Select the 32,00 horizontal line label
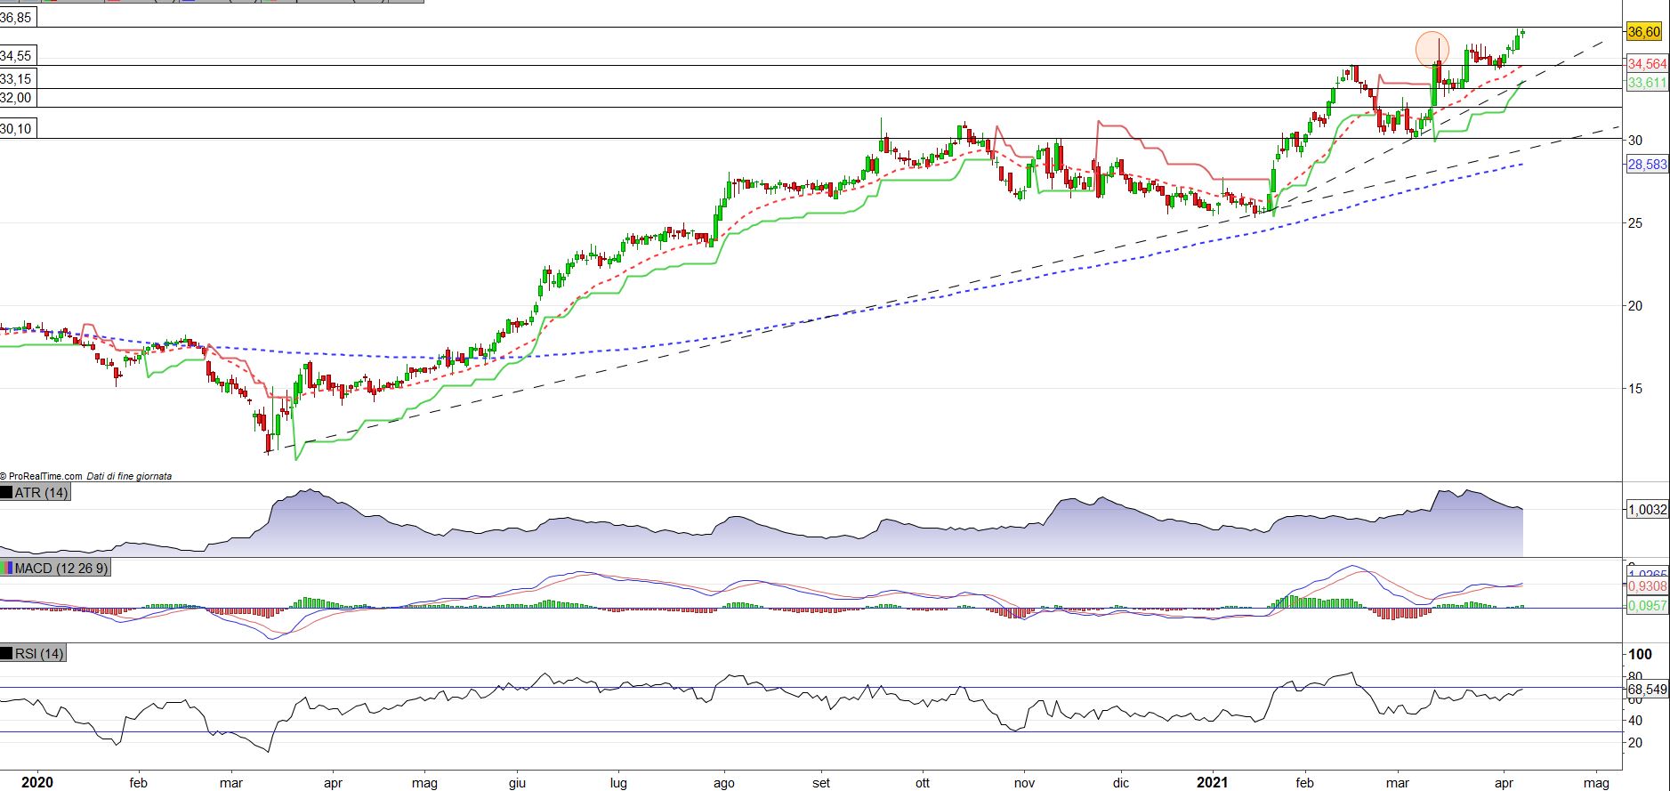The width and height of the screenshot is (1670, 791). (x=17, y=98)
